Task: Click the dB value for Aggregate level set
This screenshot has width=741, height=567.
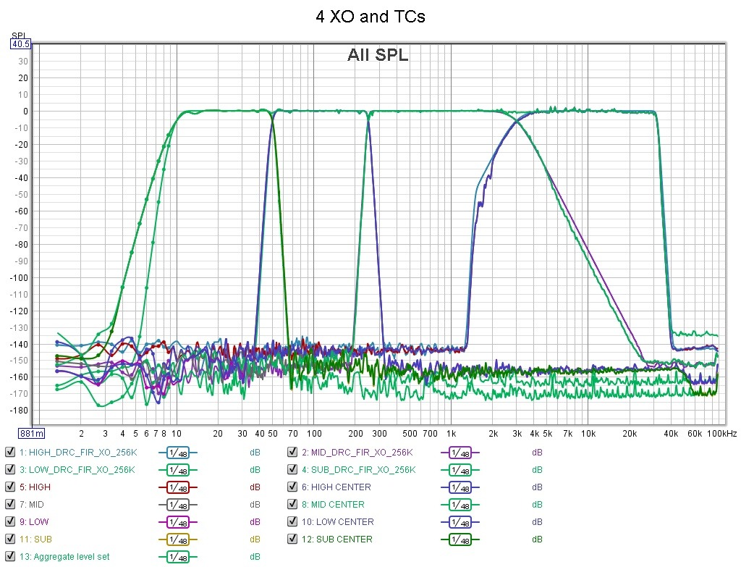Action: [255, 557]
